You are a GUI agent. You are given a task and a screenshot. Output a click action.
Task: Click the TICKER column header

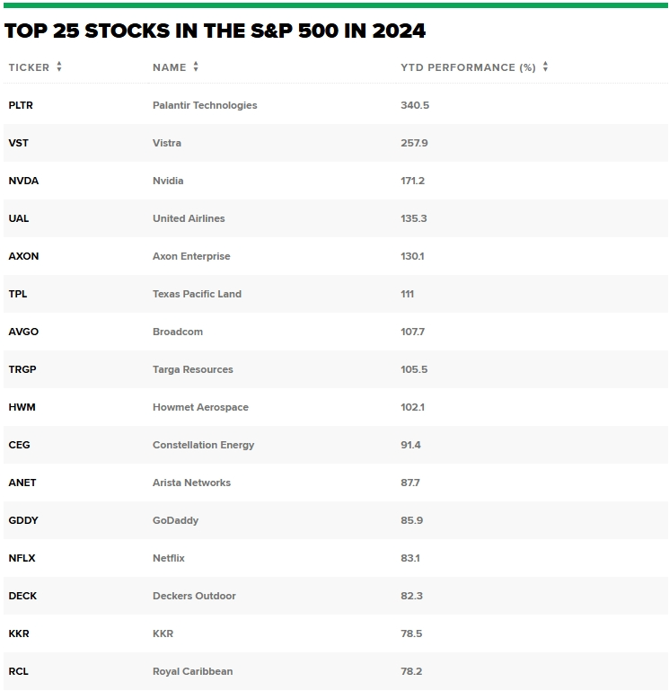(x=29, y=67)
